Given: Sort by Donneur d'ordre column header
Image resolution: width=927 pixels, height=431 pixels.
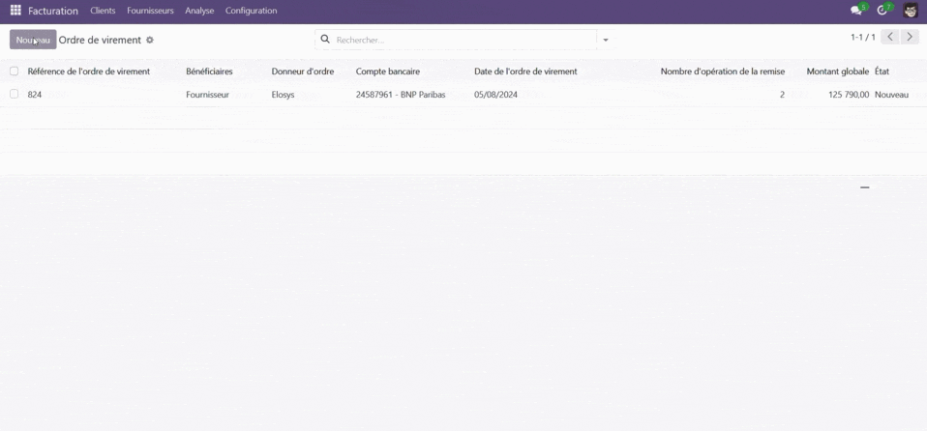Looking at the screenshot, I should 303,72.
